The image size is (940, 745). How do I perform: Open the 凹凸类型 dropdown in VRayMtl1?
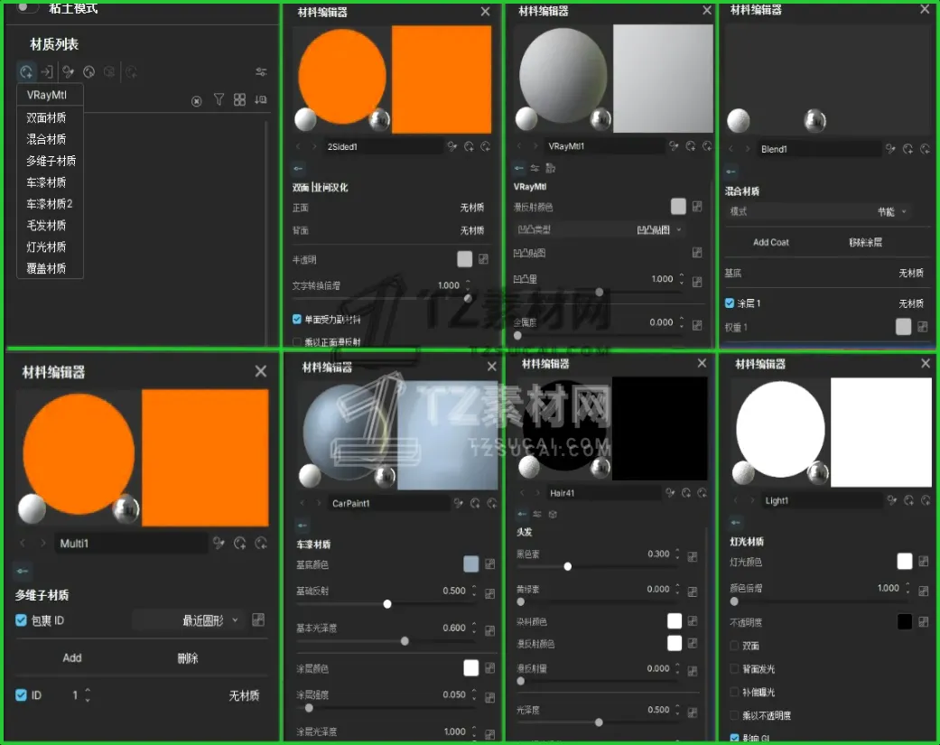click(x=600, y=229)
